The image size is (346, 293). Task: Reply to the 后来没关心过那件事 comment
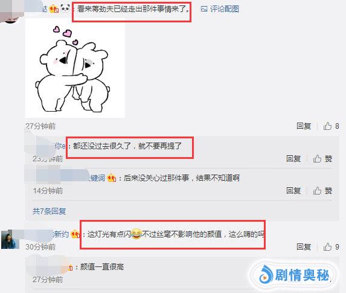pyautogui.click(x=293, y=190)
